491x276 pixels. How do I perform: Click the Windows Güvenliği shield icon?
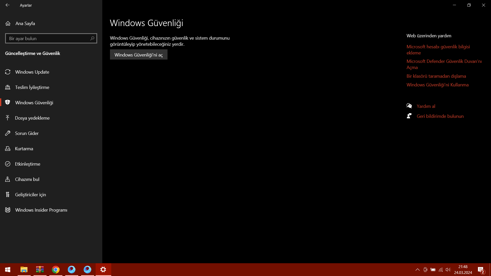[8, 102]
